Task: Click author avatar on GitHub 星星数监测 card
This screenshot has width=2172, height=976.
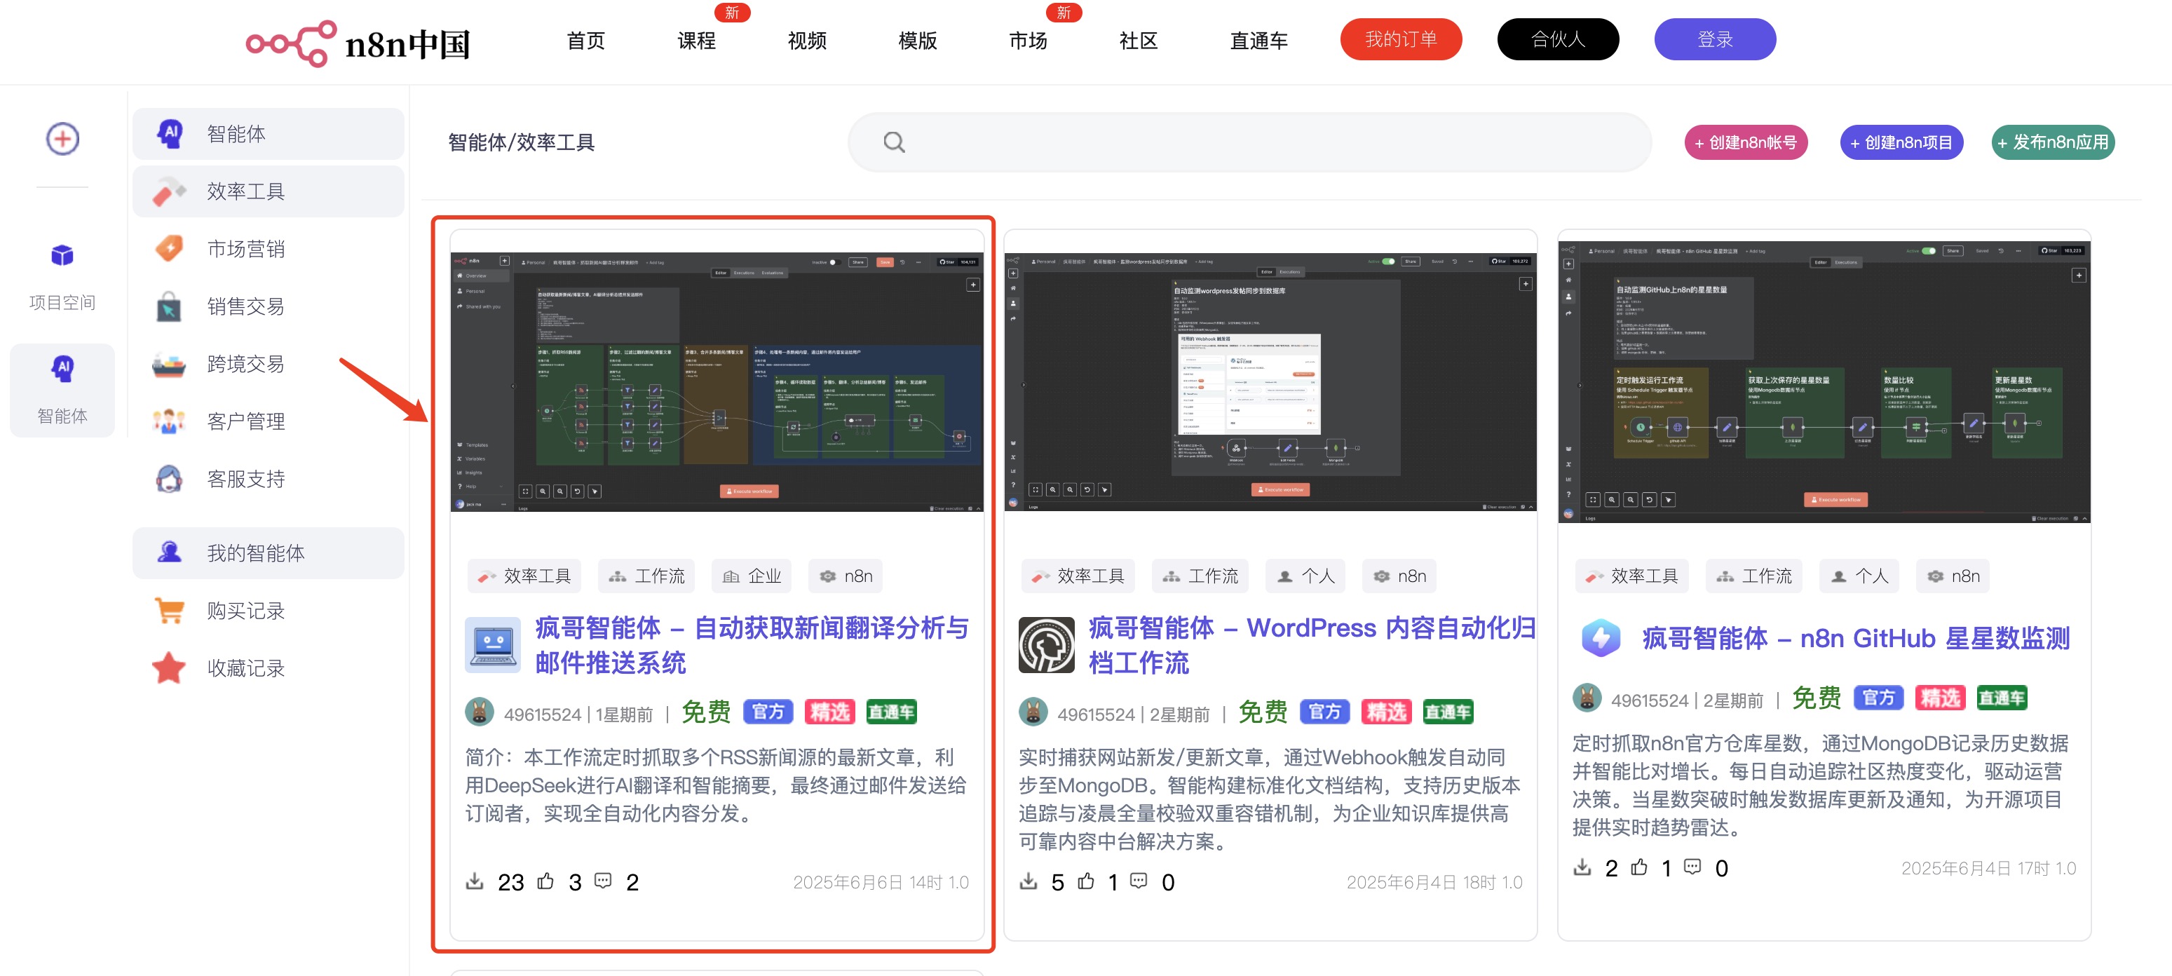Action: coord(1587,698)
